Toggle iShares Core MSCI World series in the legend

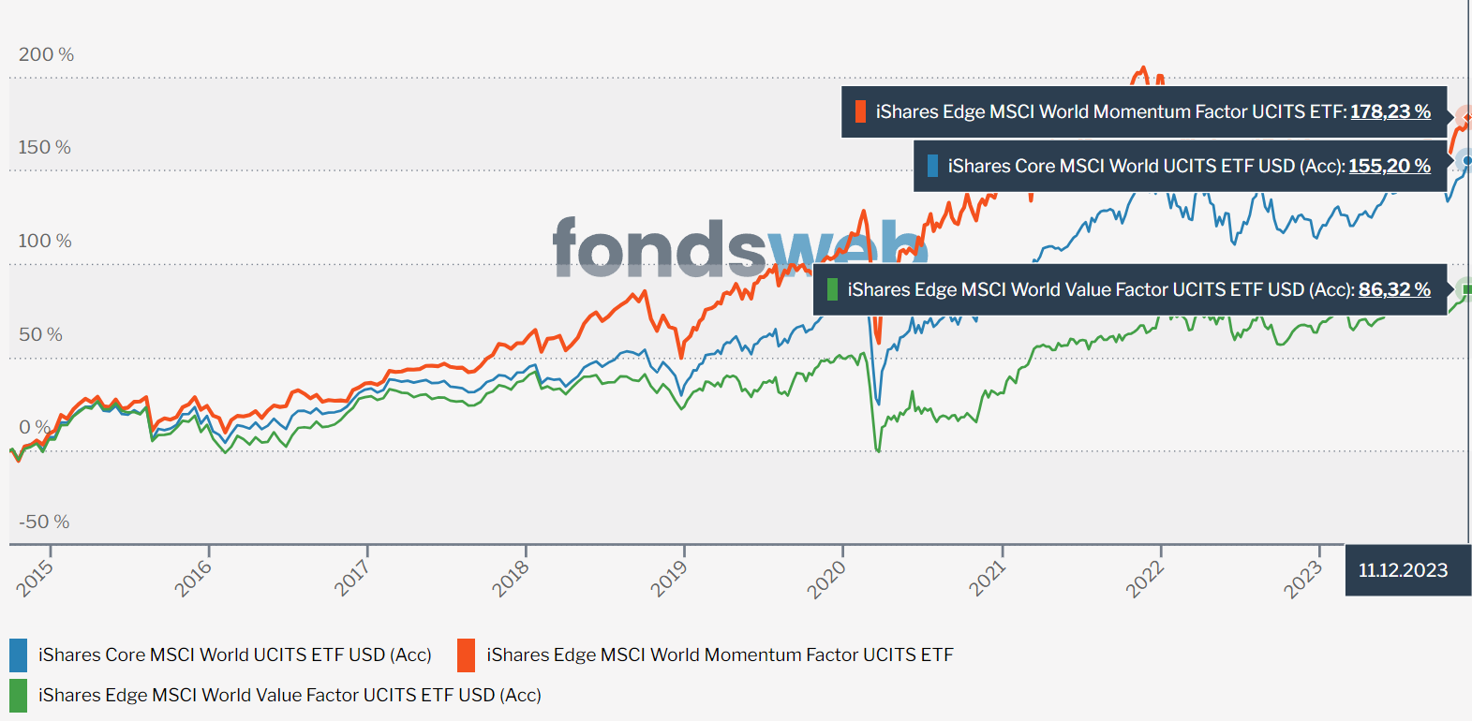click(234, 655)
